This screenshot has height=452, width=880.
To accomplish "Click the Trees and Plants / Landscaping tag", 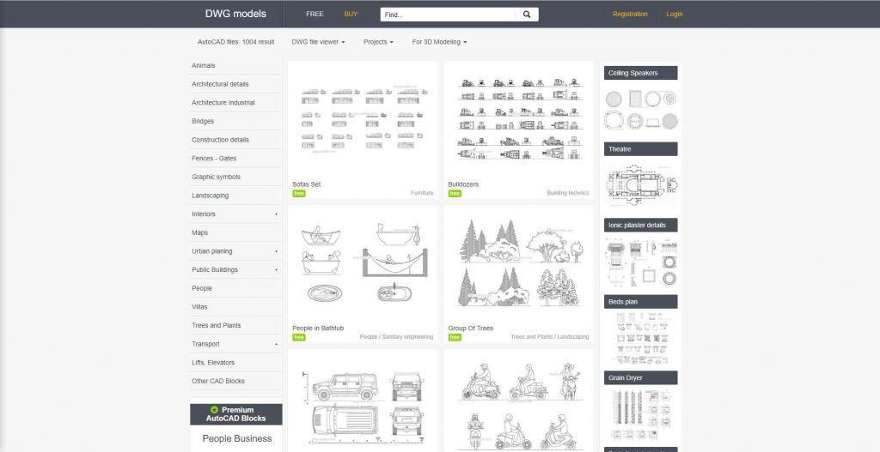I will click(550, 337).
